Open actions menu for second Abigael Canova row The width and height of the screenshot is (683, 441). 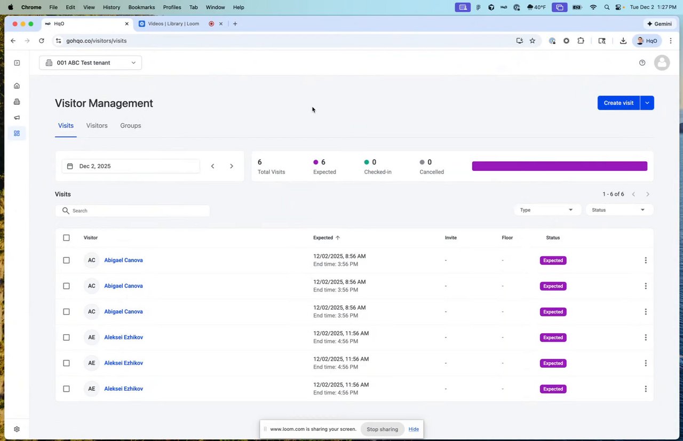646,286
